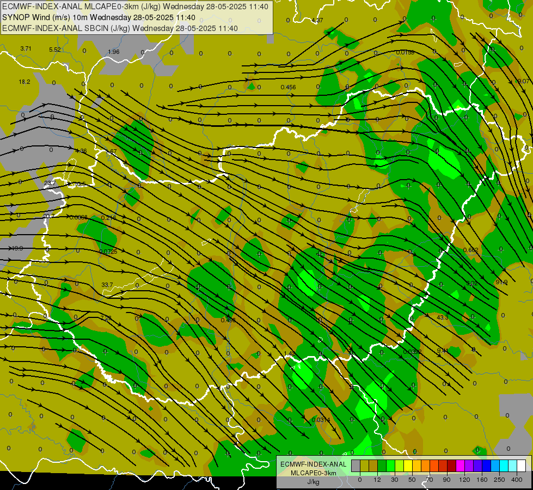Click the legend scale label 30
The width and height of the screenshot is (533, 490).
coord(395,480)
